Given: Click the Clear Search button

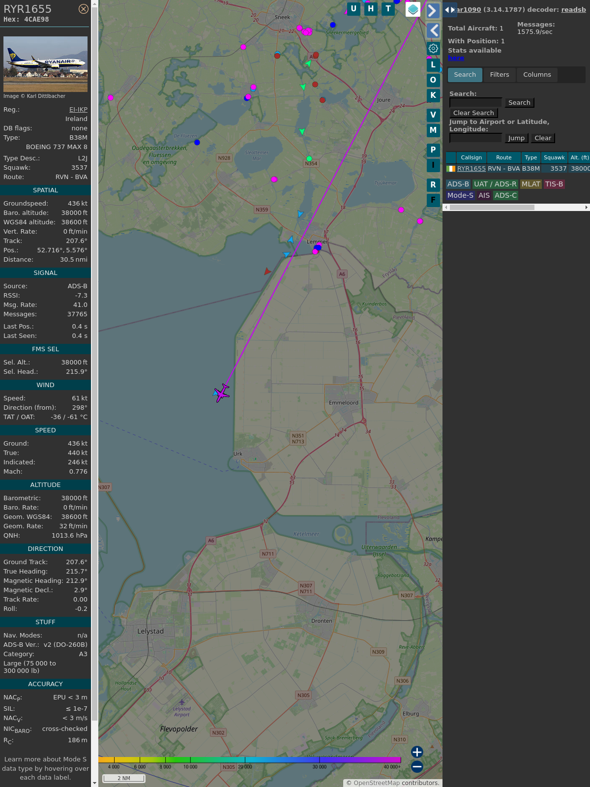Looking at the screenshot, I should coord(473,113).
